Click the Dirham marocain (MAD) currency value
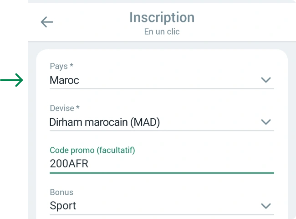The width and height of the screenshot is (296, 219). (x=105, y=122)
